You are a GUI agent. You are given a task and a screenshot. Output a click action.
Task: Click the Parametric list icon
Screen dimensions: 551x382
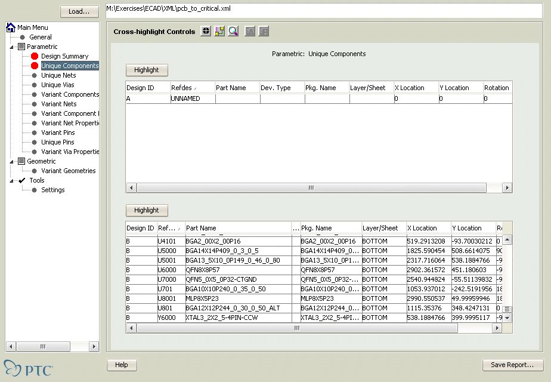coord(21,47)
